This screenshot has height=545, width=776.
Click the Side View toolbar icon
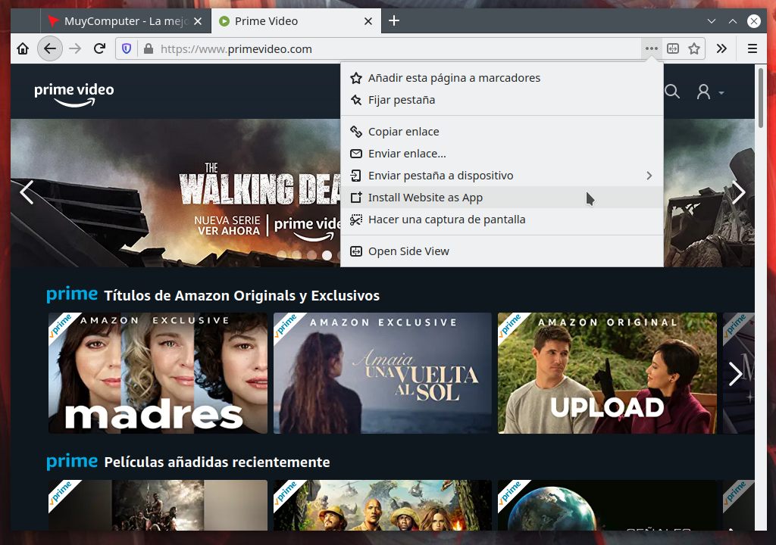point(673,49)
